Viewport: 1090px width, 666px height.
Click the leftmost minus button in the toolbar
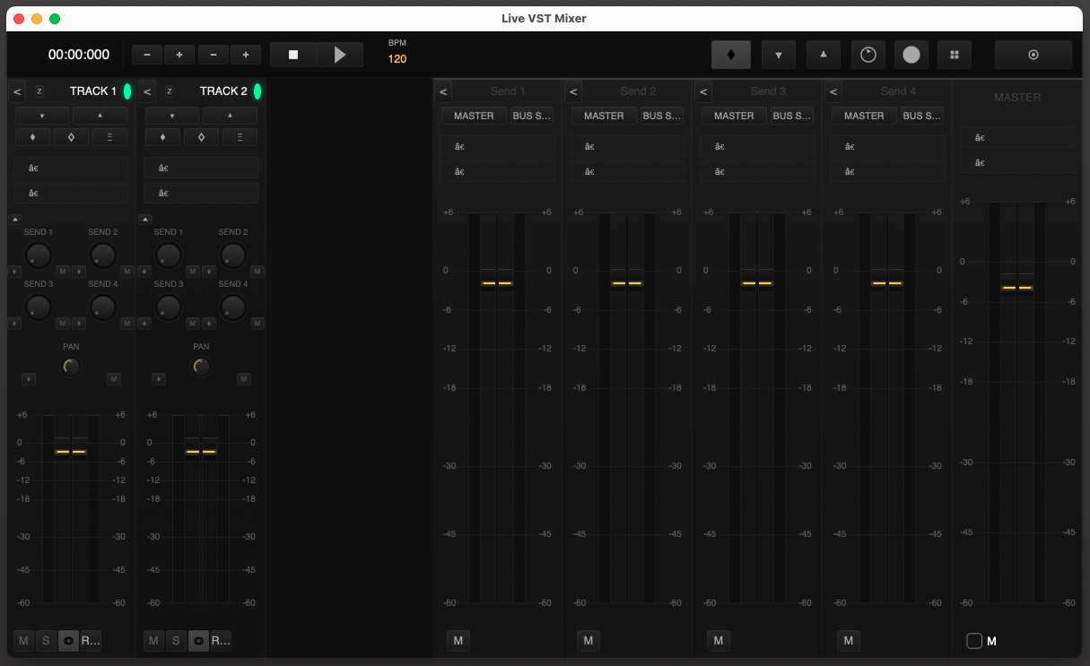pyautogui.click(x=147, y=55)
